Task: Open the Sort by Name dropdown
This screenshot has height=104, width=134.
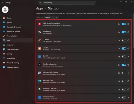Action: click(x=51, y=17)
